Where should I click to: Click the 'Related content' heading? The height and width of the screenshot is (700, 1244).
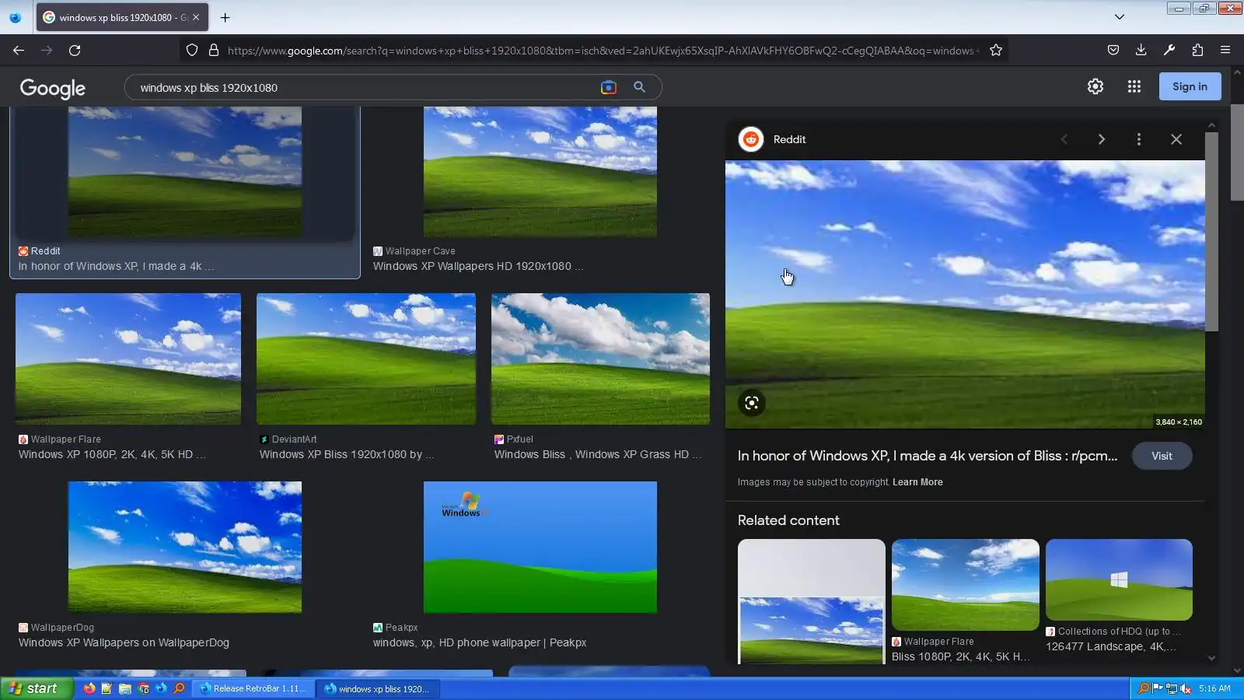point(788,520)
